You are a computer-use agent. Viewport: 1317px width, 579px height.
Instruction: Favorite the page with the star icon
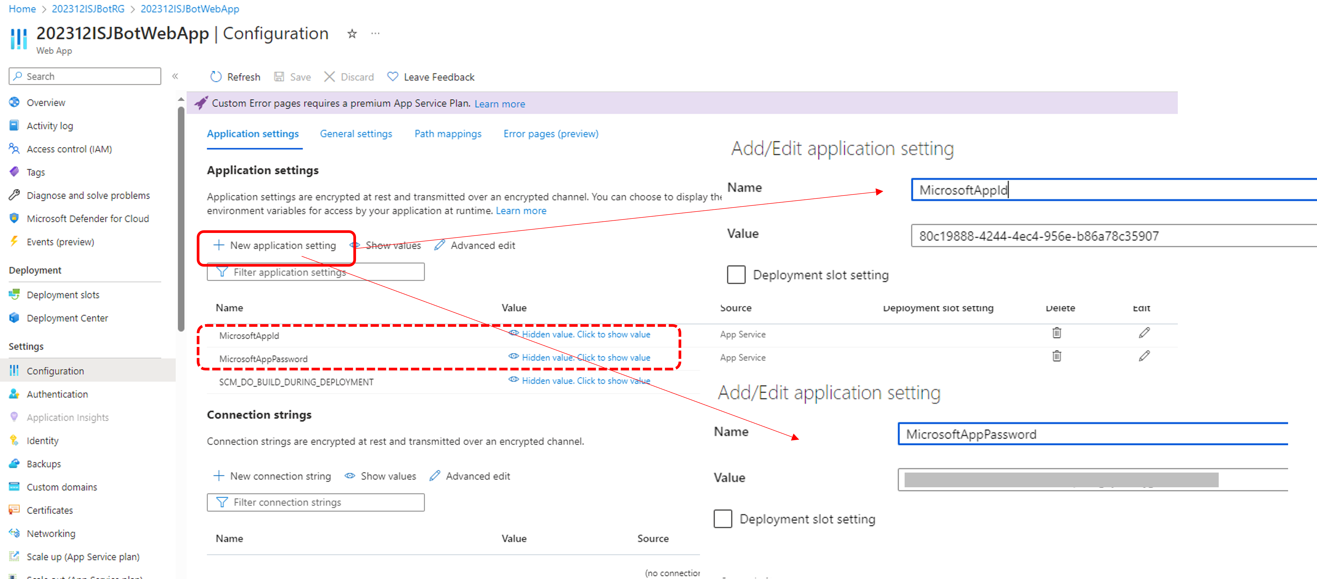[x=352, y=34]
